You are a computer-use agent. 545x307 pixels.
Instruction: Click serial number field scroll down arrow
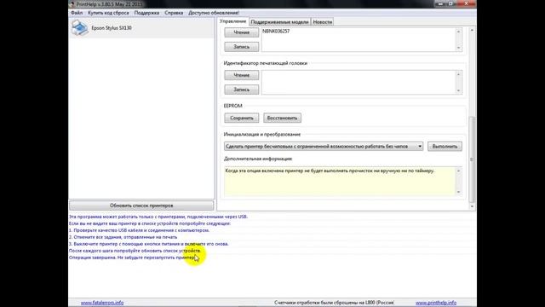458,48
